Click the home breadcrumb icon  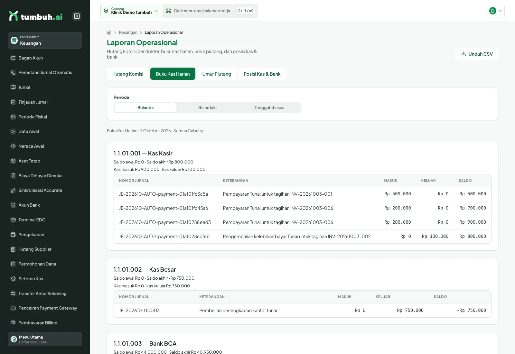point(109,33)
